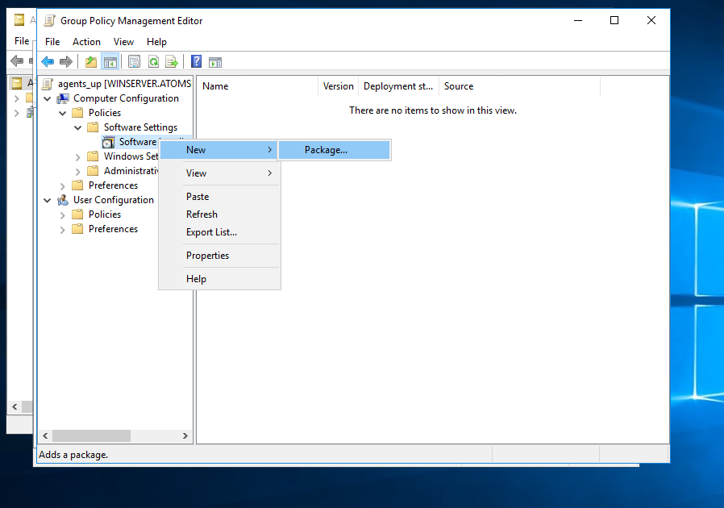The width and height of the screenshot is (724, 508).
Task: Click the blue Back arrow toolbar icon
Action: click(48, 62)
